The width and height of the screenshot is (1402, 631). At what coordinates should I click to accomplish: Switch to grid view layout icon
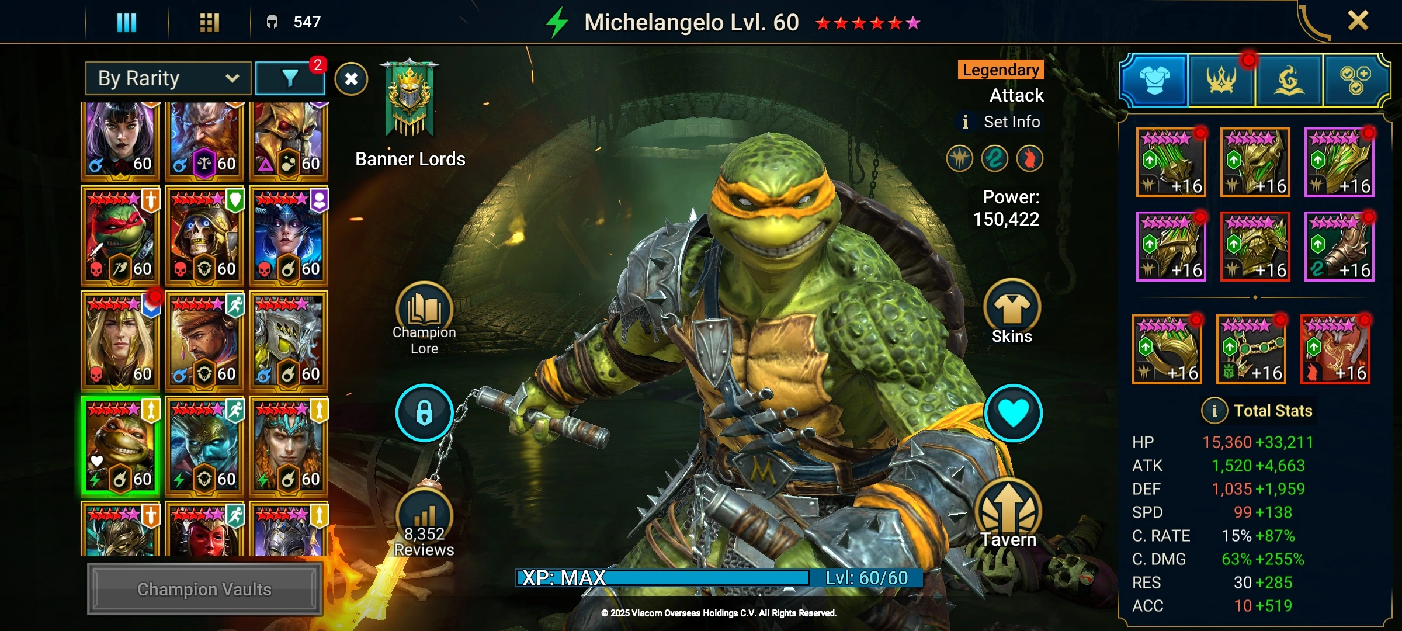209,22
